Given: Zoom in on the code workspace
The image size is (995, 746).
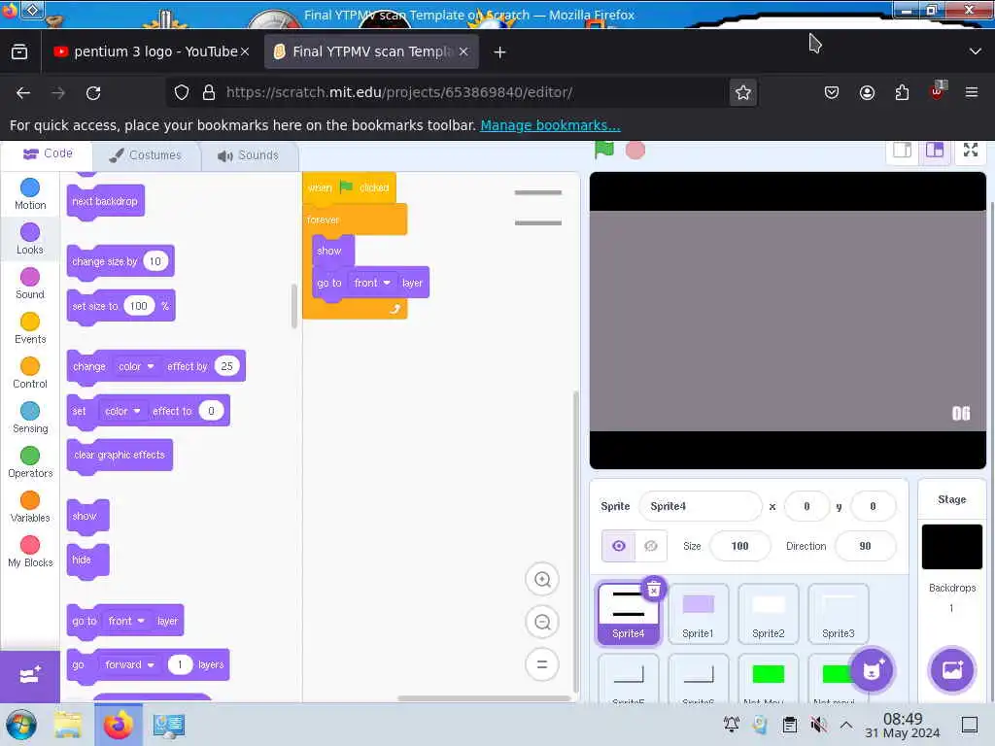Looking at the screenshot, I should [x=542, y=579].
